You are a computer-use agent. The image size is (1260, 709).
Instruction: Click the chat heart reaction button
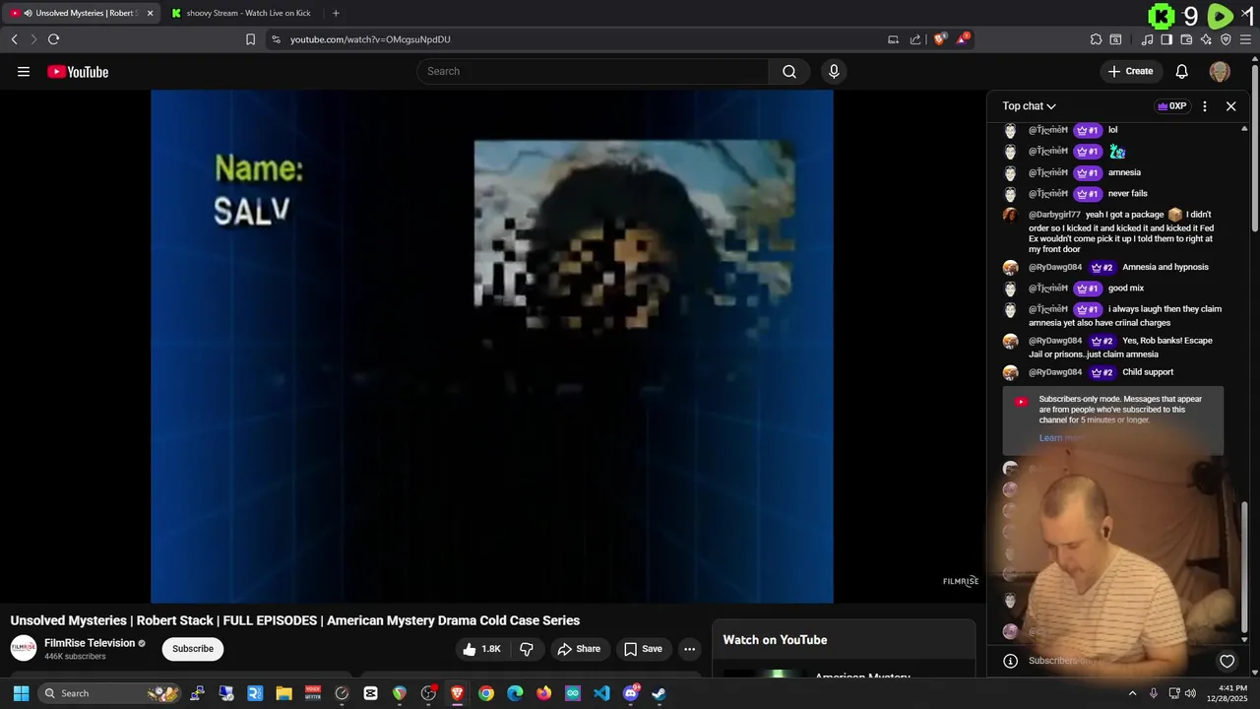coord(1227,661)
